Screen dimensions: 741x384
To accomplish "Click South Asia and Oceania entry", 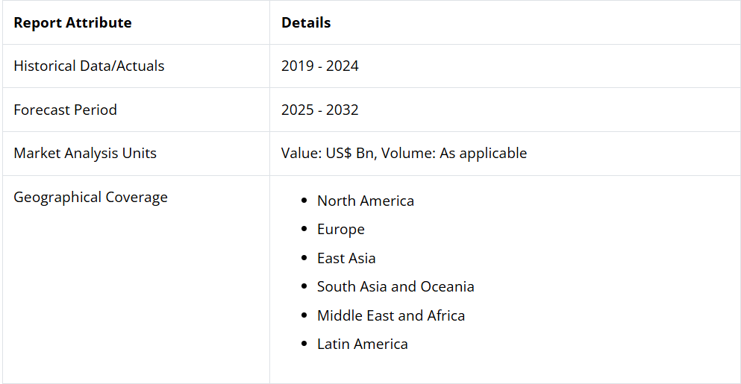I will pyautogui.click(x=395, y=287).
